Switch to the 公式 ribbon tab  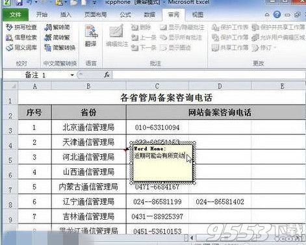coord(125,15)
